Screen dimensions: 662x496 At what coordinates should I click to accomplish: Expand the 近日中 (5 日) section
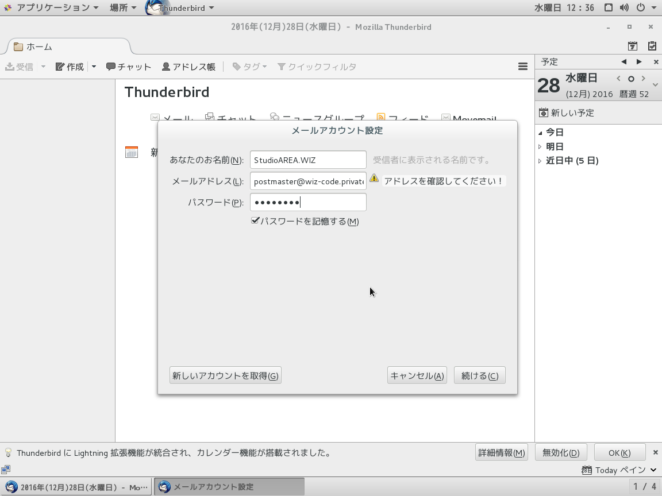540,161
